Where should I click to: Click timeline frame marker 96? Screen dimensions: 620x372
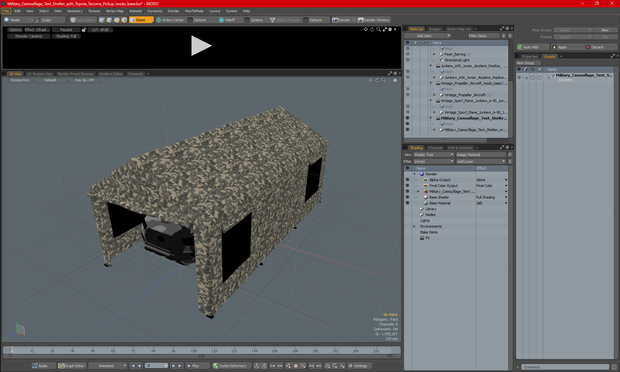coord(173,351)
